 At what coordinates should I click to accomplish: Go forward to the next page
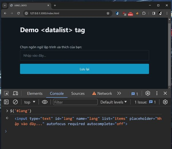[12, 13]
